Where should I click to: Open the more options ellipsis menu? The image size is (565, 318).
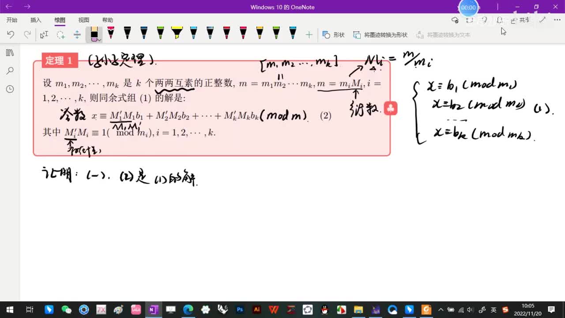557,20
